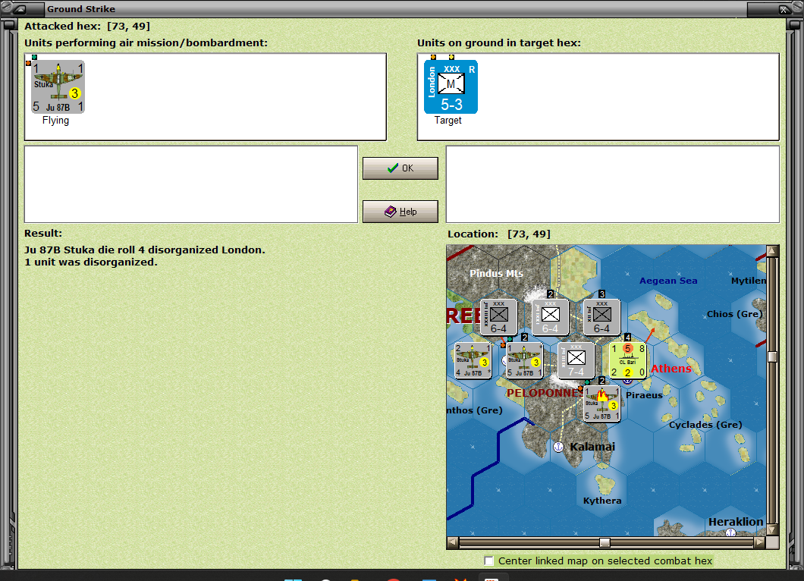
Task: Select the 6-4 infantry counter without stack badge
Action: coord(498,317)
